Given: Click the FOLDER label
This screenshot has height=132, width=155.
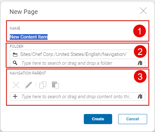Looking at the screenshot, I should click(x=17, y=46).
